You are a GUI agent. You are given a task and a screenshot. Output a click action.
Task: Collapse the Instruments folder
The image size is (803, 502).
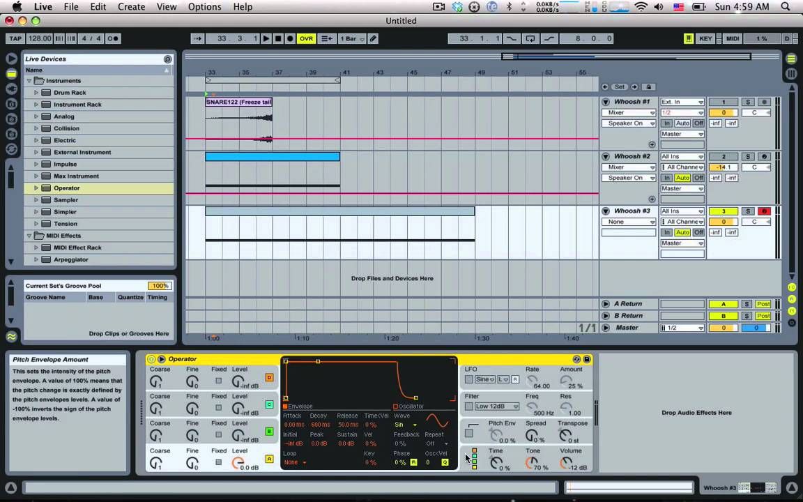pos(29,81)
